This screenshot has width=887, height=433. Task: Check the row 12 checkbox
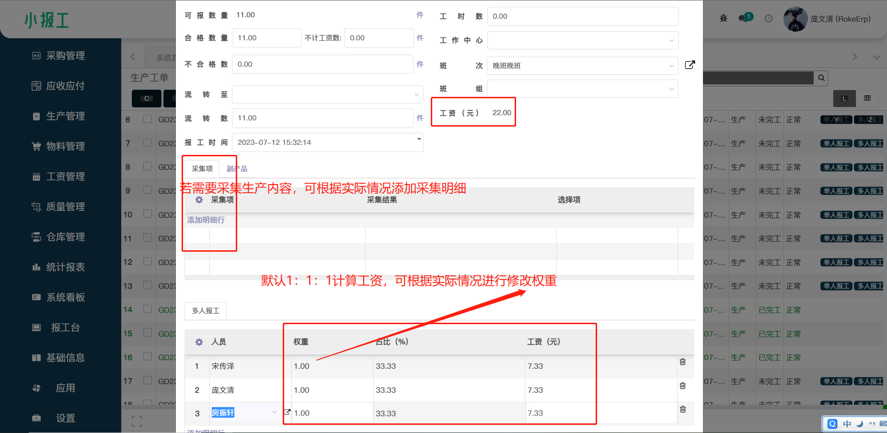click(148, 262)
